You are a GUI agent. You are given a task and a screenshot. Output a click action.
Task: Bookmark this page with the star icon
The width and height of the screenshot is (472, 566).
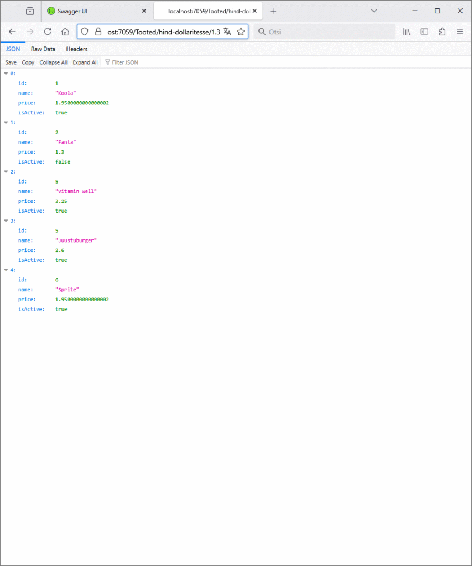coord(241,32)
